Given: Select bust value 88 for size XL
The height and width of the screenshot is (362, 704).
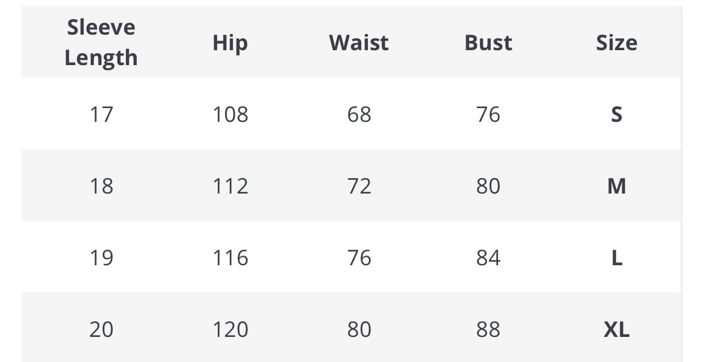Looking at the screenshot, I should point(488,329).
